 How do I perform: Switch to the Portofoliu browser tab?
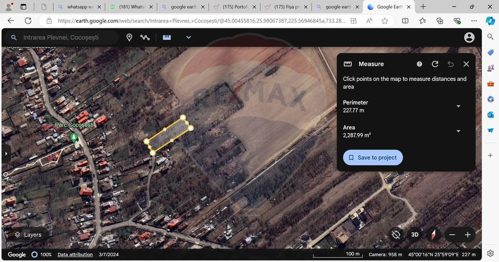click(235, 7)
